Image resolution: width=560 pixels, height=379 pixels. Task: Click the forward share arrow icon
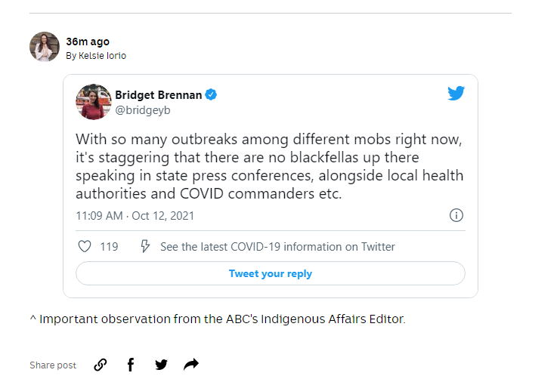tap(191, 365)
